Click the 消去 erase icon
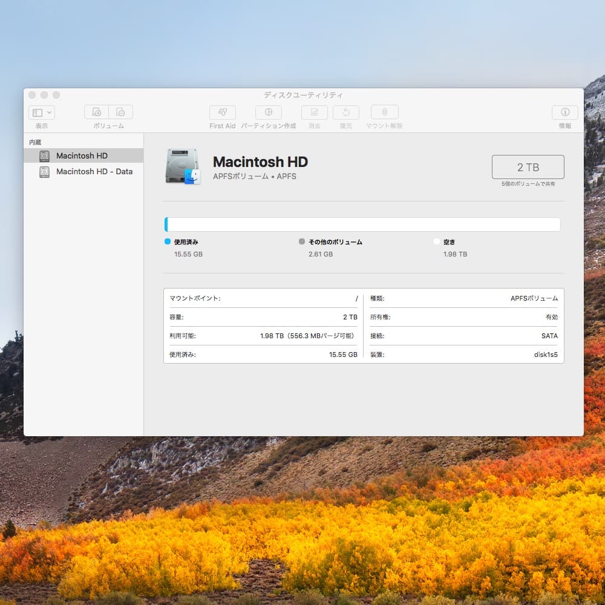Image resolution: width=605 pixels, height=605 pixels. tap(314, 113)
